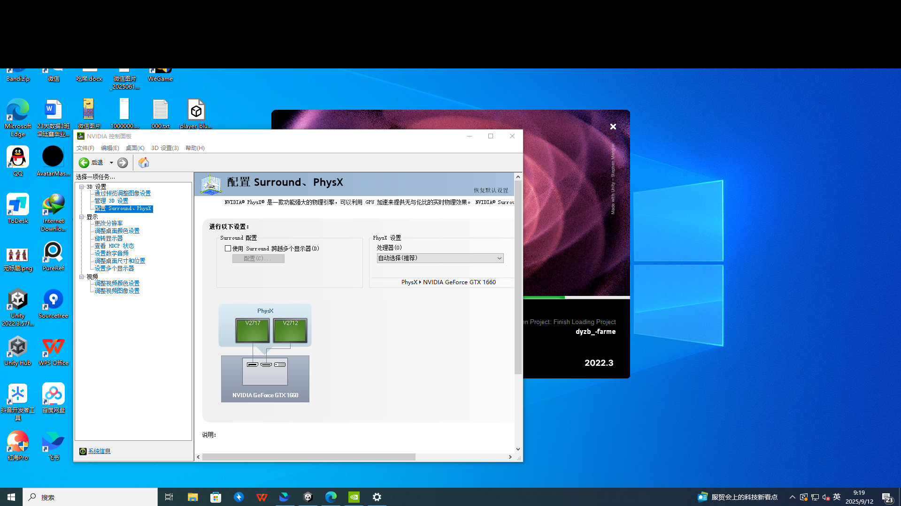901x506 pixels.
Task: Enable Surround across multiple displays checkbox
Action: [228, 248]
